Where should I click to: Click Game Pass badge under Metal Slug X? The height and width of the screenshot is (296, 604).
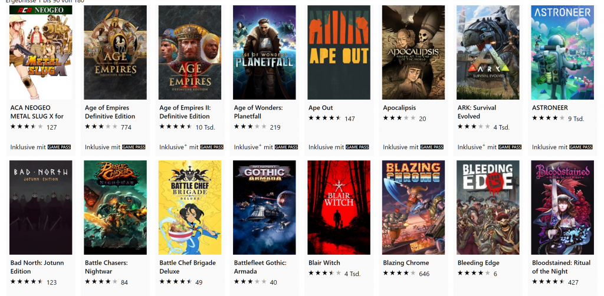pyautogui.click(x=60, y=147)
